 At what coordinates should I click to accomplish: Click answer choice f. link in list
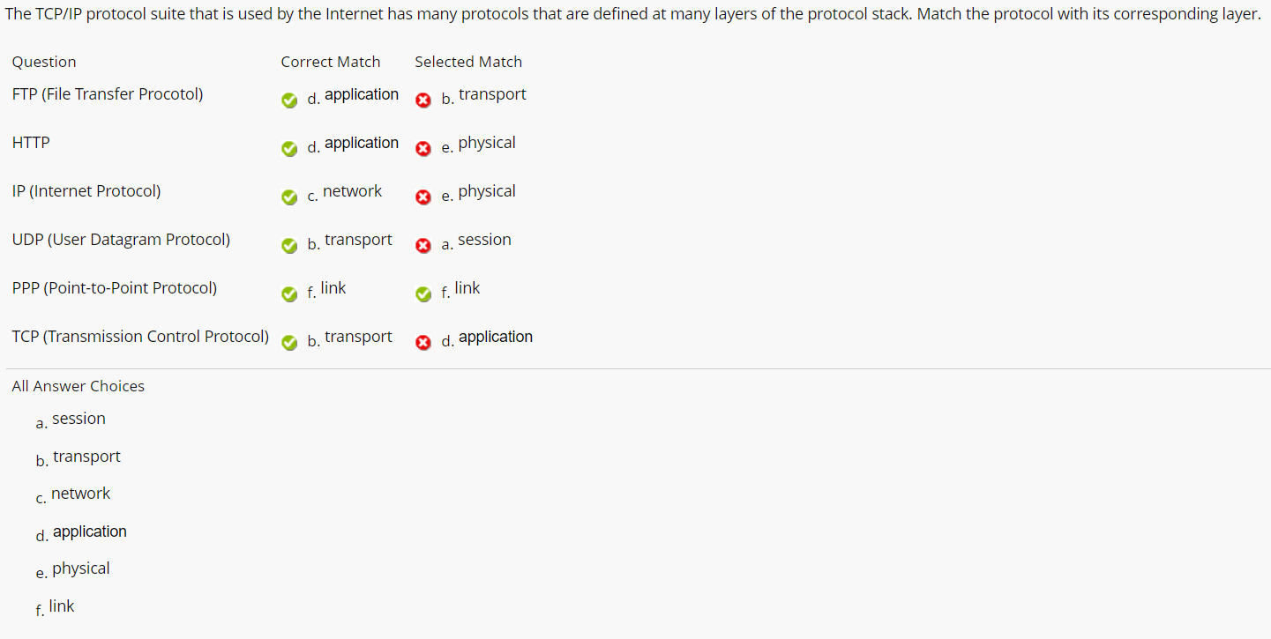tap(55, 607)
